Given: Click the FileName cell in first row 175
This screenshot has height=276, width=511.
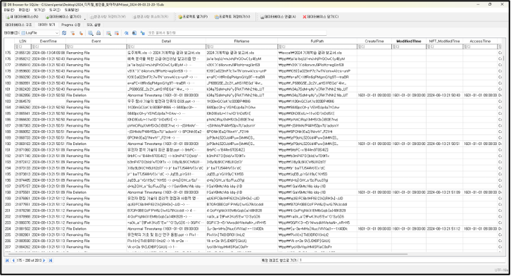Looking at the screenshot, I should click(x=242, y=53).
